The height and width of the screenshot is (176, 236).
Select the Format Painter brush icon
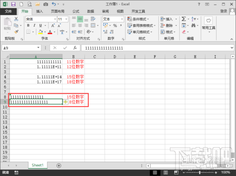[16, 32]
